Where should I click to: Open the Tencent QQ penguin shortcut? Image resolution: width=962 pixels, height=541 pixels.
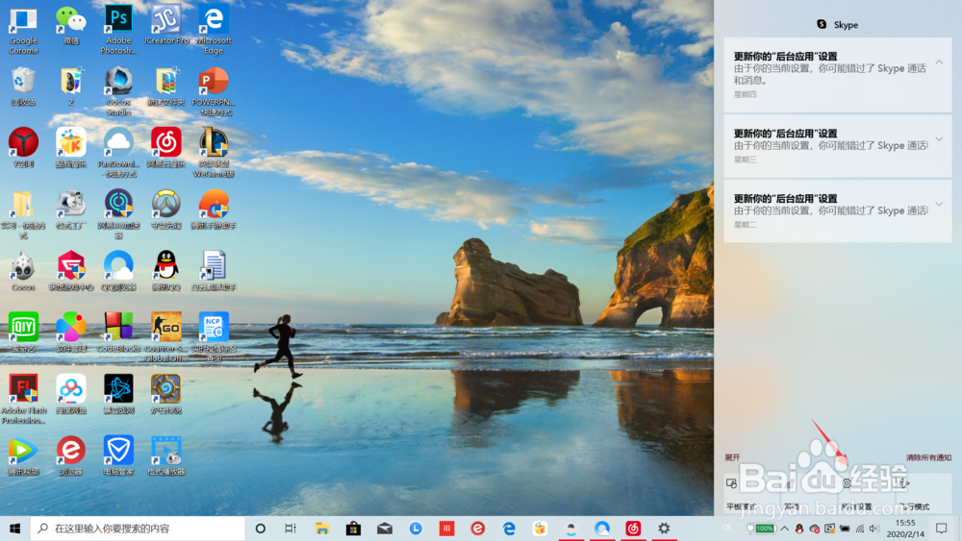click(165, 271)
